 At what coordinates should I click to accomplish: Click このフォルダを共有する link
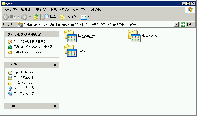coord(28,52)
